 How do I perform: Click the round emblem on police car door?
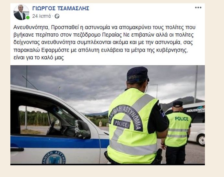point(54,158)
